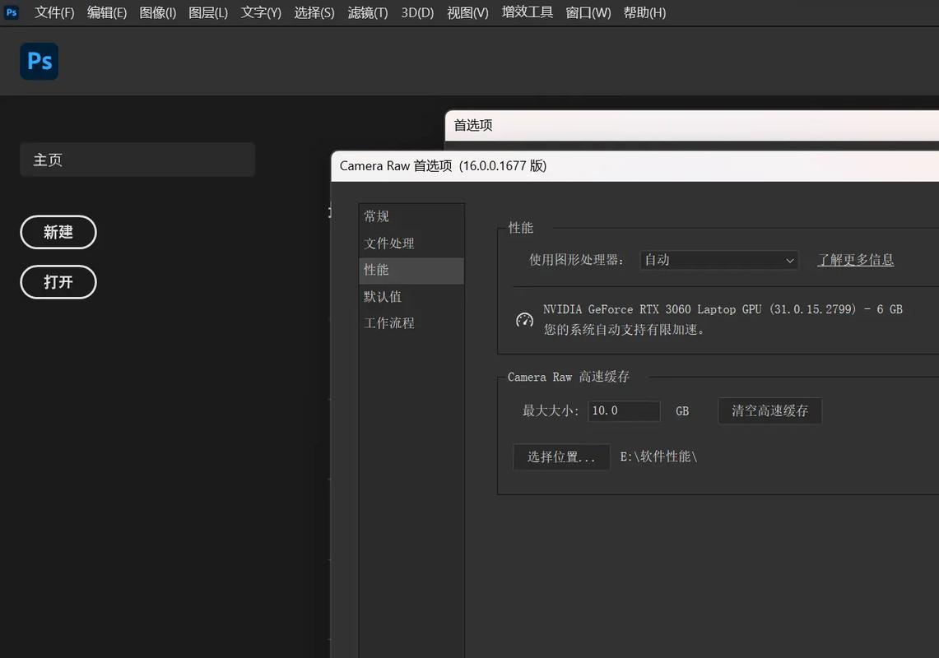
Task: Switch to 默认值 preferences category
Action: tap(411, 296)
